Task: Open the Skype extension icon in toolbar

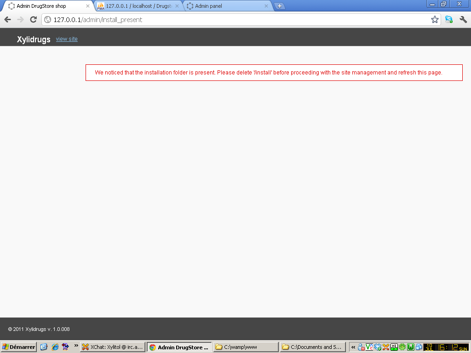Action: click(x=449, y=19)
